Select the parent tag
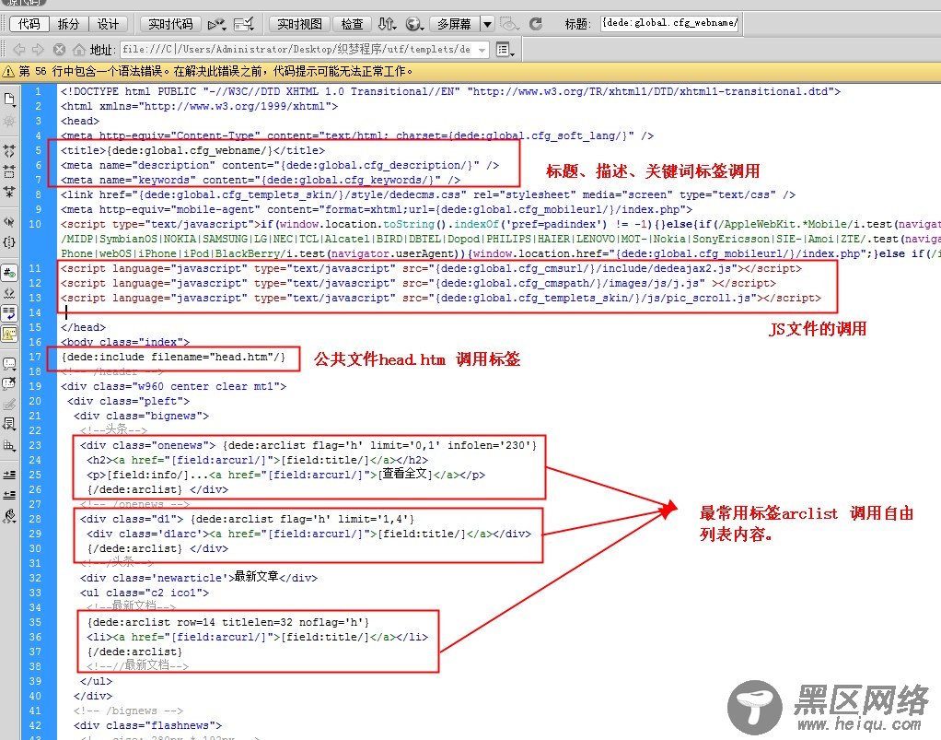This screenshot has width=941, height=740. [9, 221]
